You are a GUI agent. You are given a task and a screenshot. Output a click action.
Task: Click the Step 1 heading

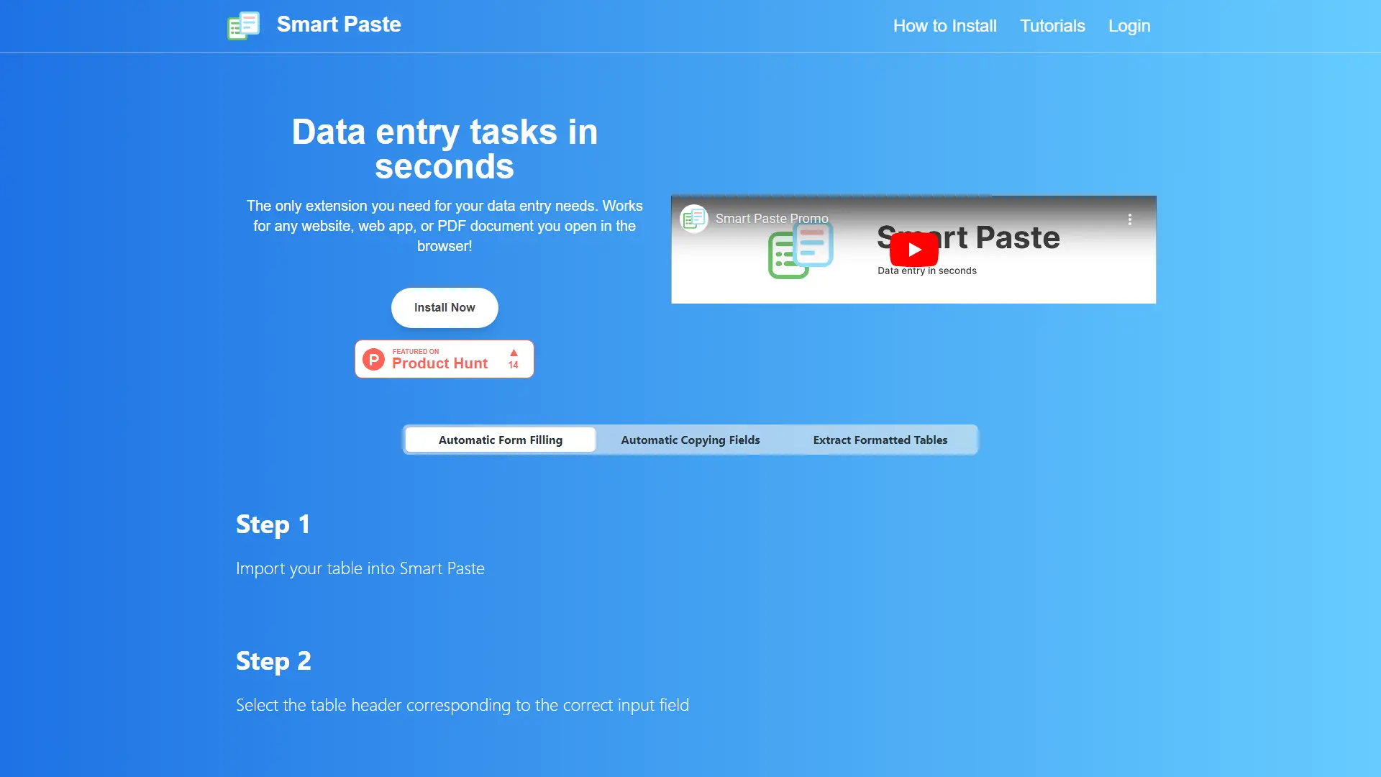tap(273, 524)
